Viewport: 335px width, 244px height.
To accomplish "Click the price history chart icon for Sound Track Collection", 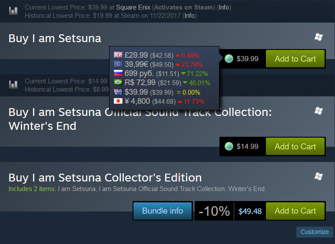I will pyautogui.click(x=13, y=84).
